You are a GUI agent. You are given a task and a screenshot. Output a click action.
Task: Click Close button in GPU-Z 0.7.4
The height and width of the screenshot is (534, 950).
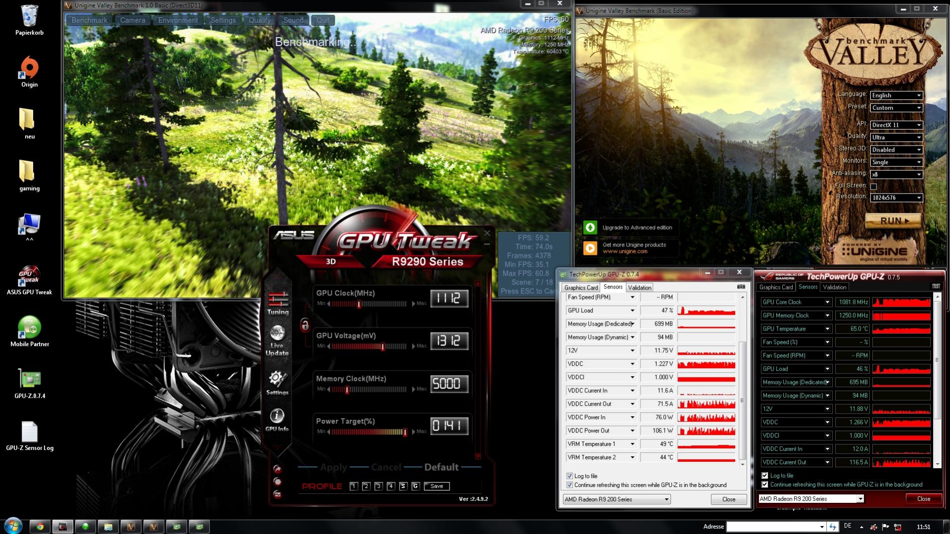pos(729,499)
